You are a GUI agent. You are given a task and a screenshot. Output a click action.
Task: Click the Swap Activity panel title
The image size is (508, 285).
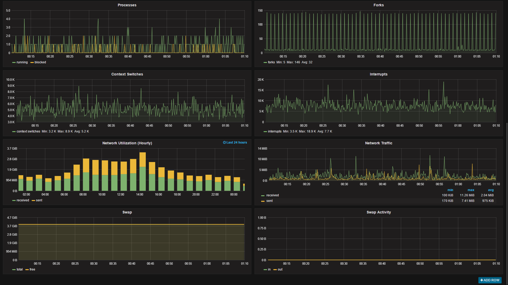point(378,212)
